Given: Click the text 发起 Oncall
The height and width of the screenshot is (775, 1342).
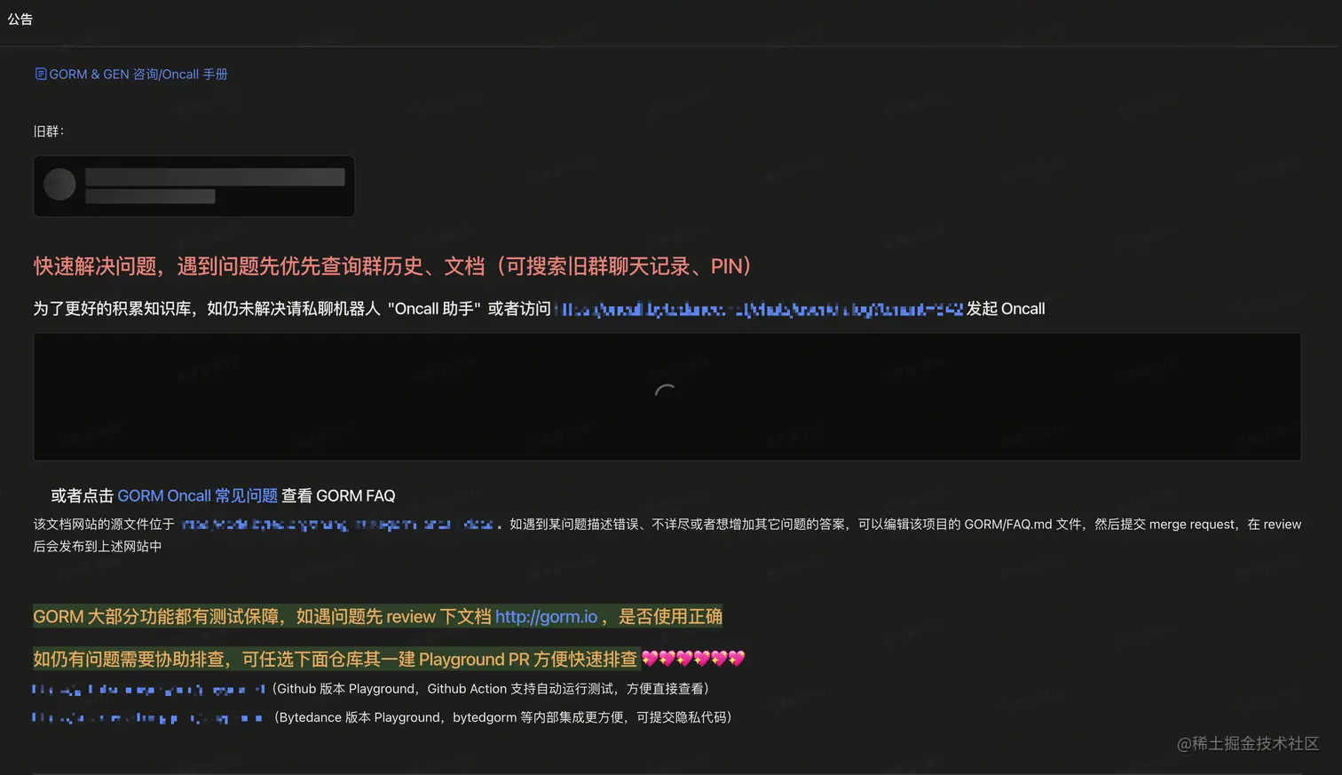Looking at the screenshot, I should pos(1006,309).
